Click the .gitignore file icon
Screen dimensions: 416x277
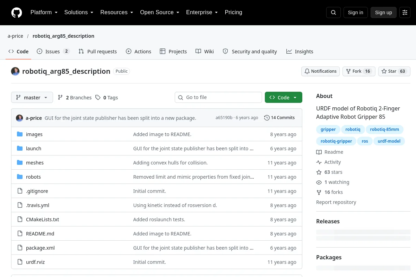click(20, 191)
